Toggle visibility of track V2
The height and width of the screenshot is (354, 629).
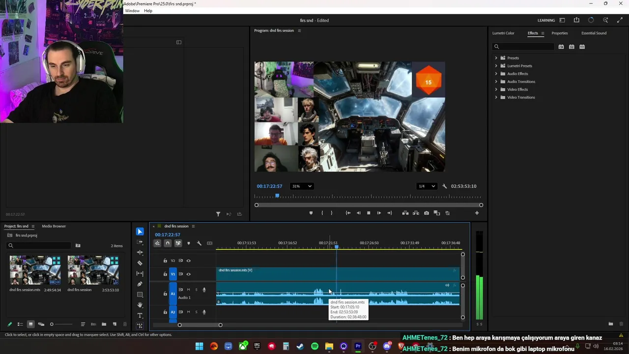pos(188,261)
